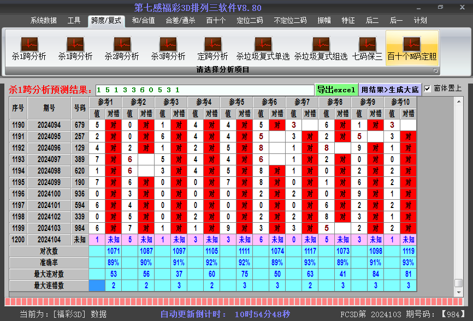Open the 定位二码 tab

click(250, 21)
